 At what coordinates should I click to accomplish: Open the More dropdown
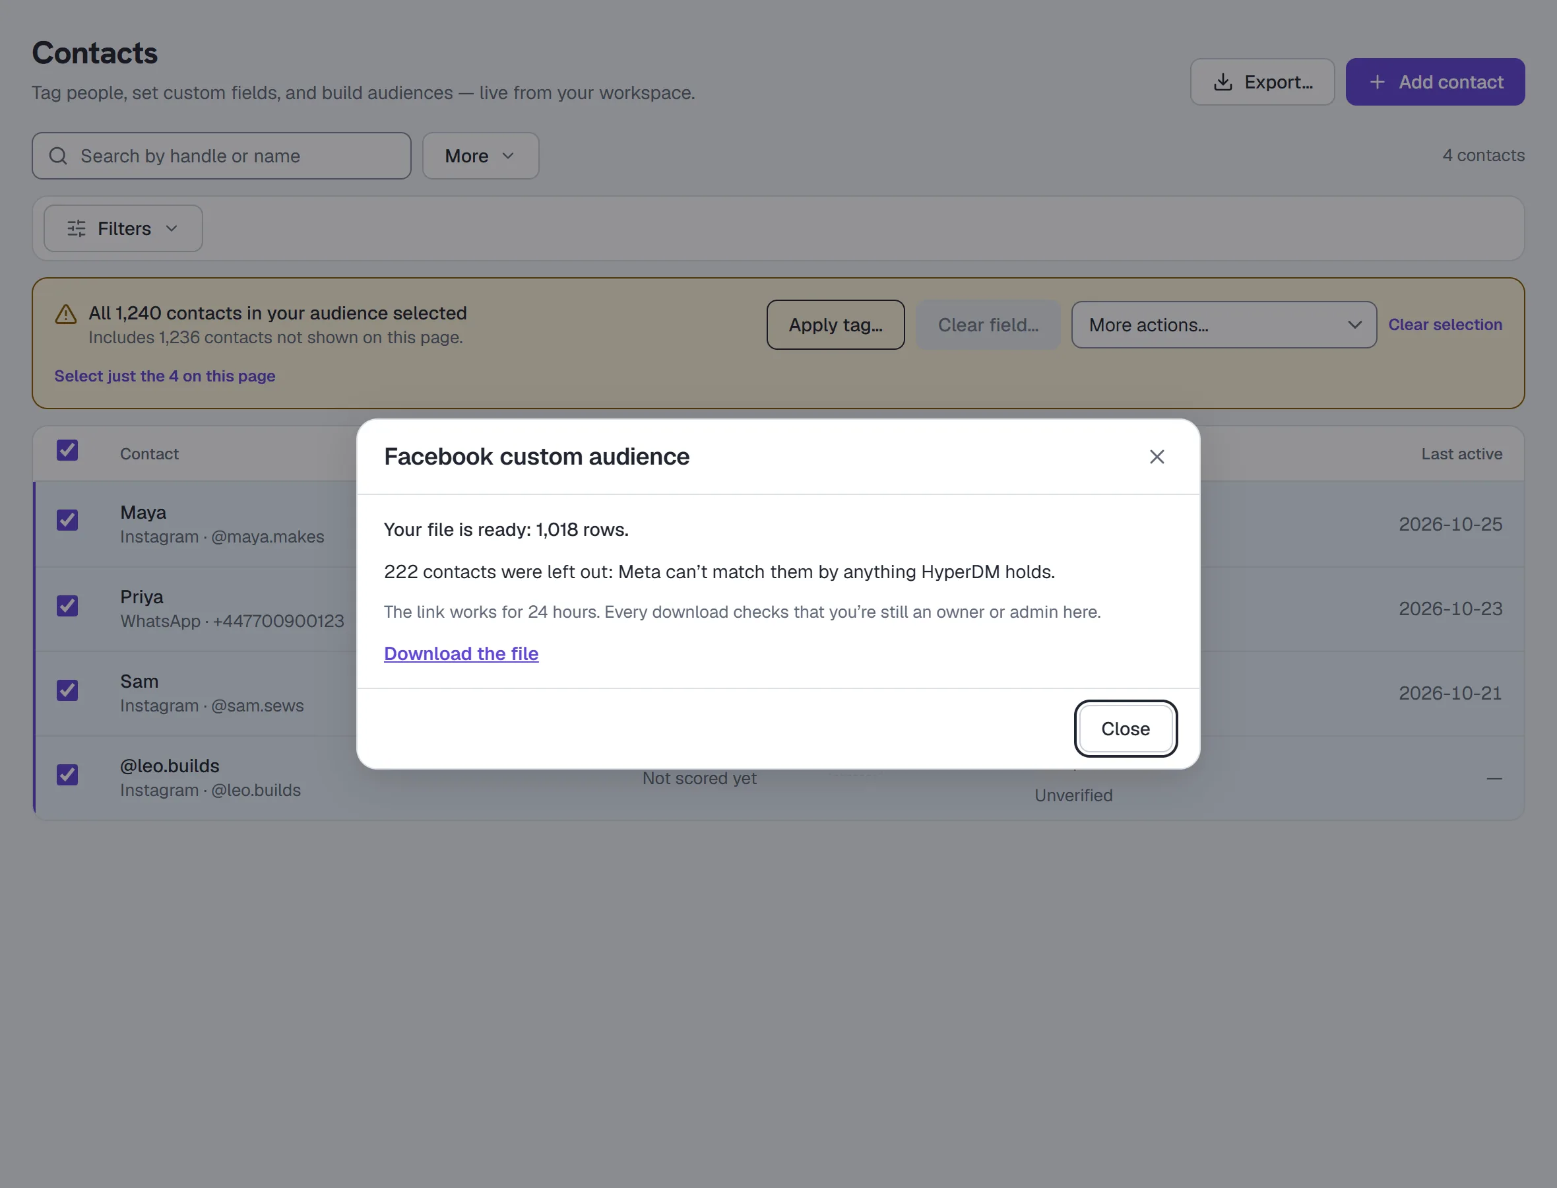(x=480, y=156)
